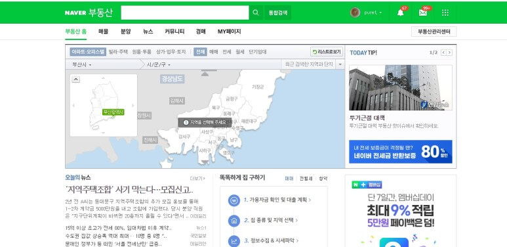Click the NAVER logo
This screenshot has width=507, height=247.
pyautogui.click(x=75, y=13)
